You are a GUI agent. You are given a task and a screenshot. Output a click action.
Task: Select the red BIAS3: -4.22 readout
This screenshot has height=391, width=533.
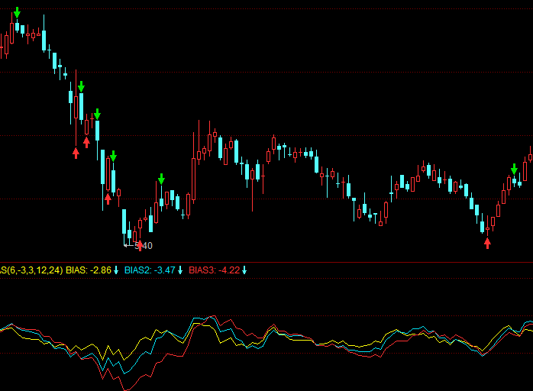click(215, 270)
